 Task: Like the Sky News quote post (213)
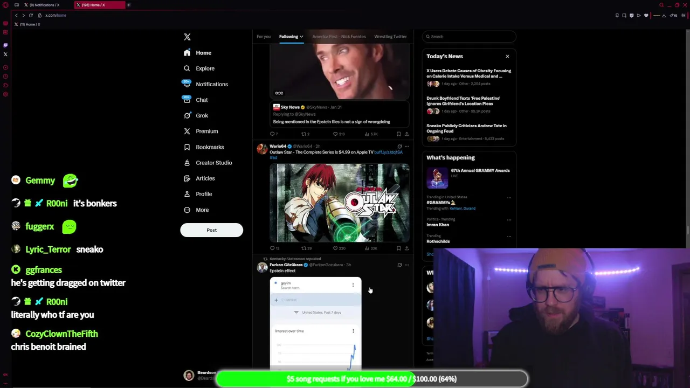coord(339,134)
